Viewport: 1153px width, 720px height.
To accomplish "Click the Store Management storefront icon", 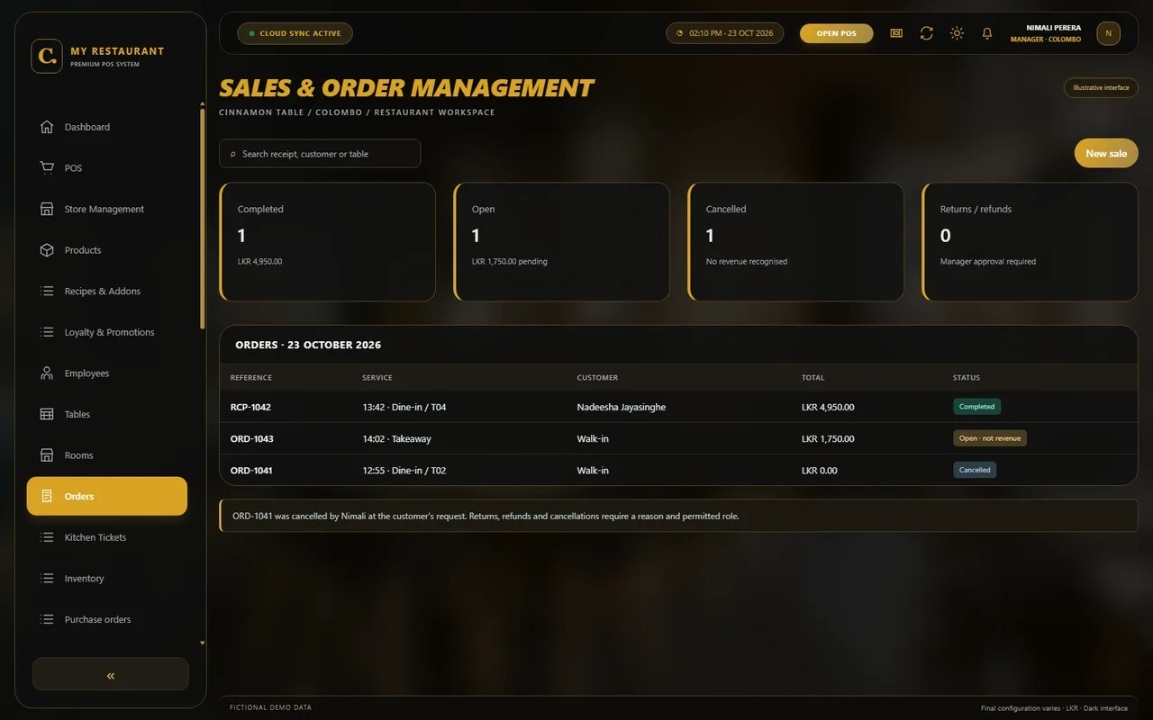I will (x=47, y=209).
